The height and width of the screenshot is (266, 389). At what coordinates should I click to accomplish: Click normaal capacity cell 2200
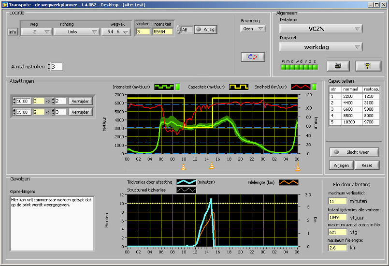click(351, 96)
